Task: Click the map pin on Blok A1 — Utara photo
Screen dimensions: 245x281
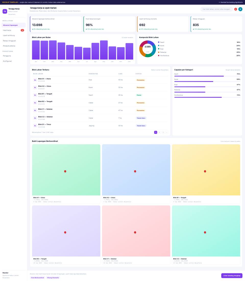Action: coord(65,171)
